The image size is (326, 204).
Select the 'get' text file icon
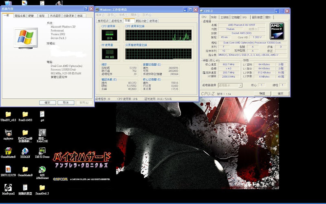42,114
